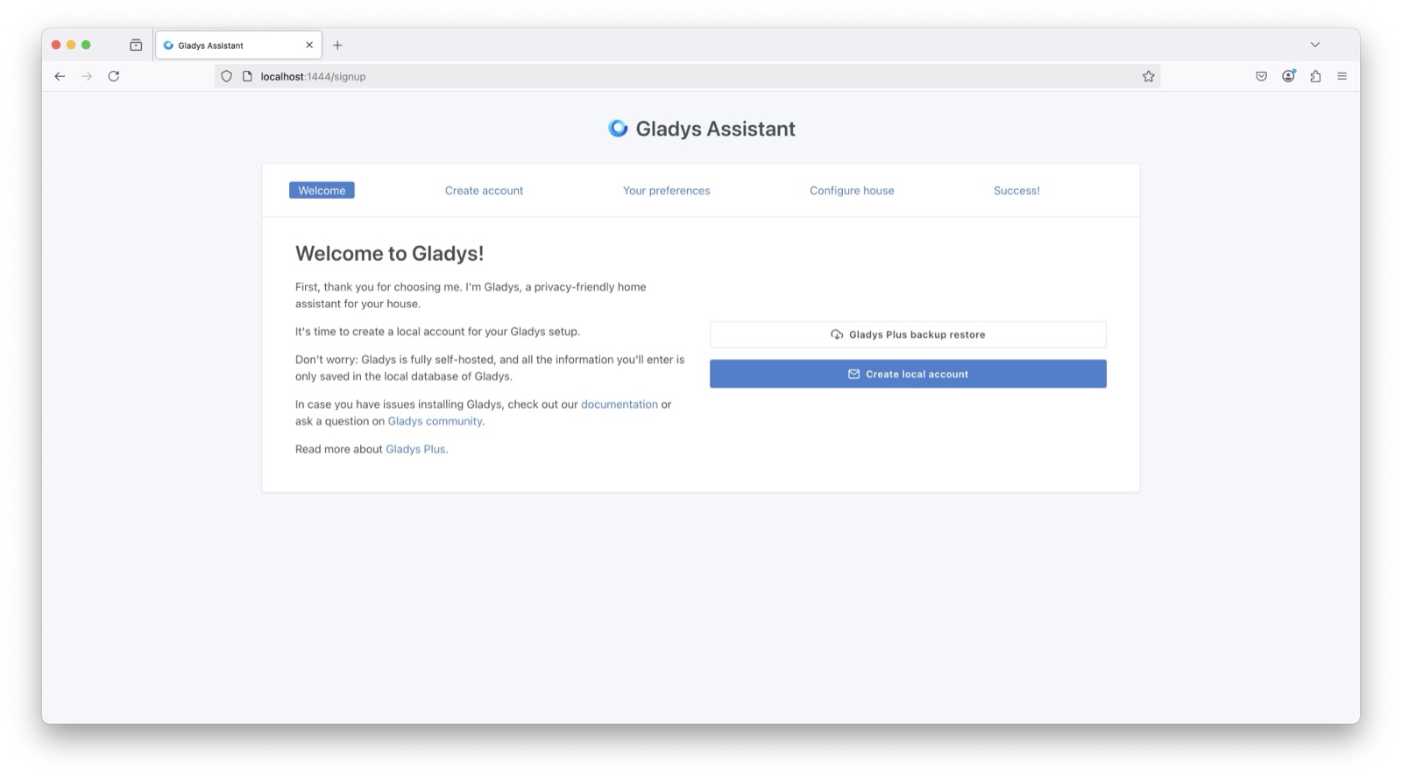Go to the Success! step
Image resolution: width=1402 pixels, height=779 pixels.
(x=1016, y=190)
